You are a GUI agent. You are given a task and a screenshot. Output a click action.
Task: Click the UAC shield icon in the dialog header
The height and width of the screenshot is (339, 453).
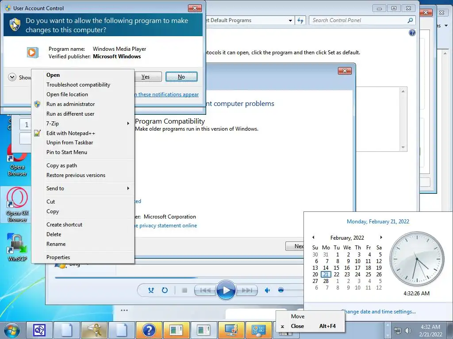(15, 25)
